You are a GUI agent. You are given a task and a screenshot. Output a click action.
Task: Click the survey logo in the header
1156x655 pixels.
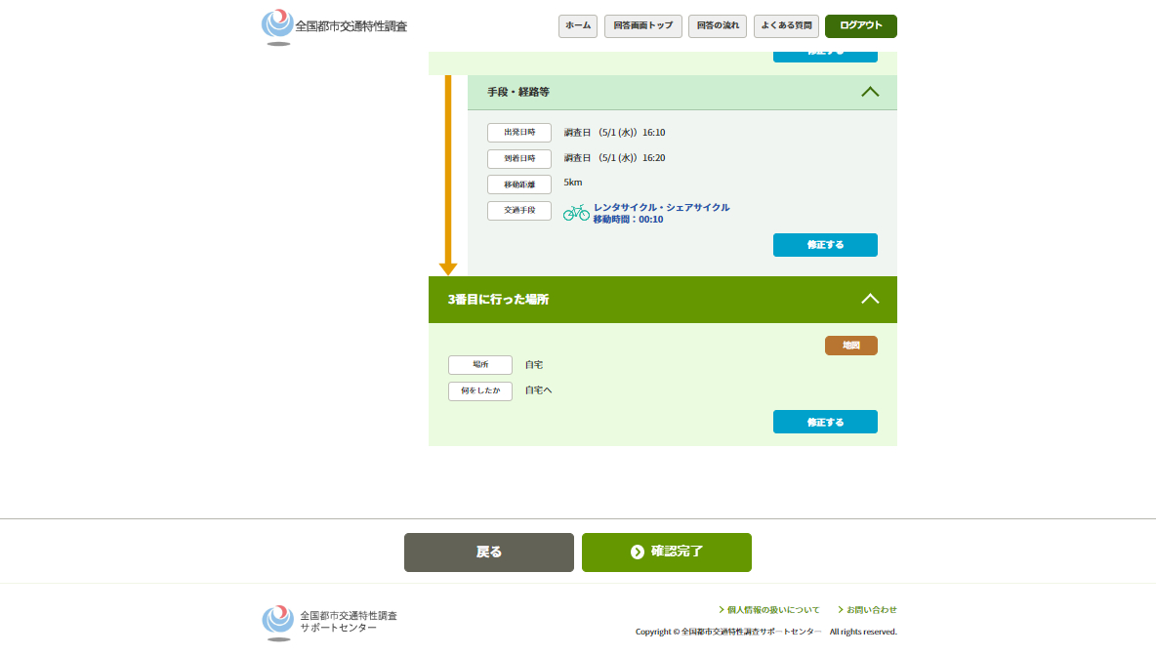[334, 26]
